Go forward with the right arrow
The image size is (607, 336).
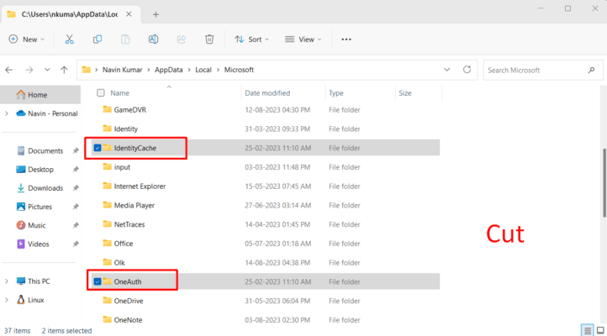(x=29, y=70)
